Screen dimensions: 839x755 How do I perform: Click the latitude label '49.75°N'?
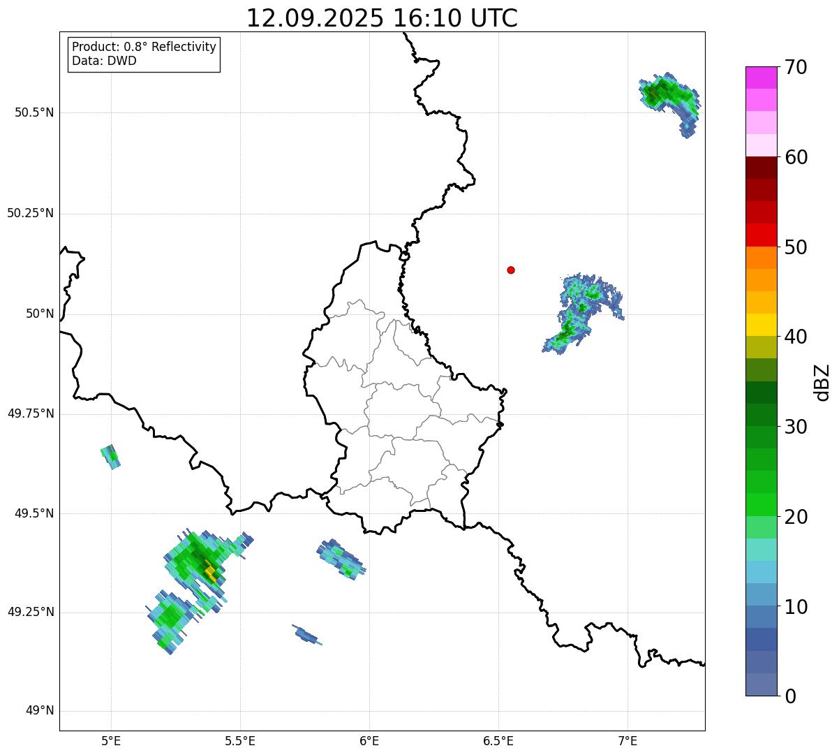tap(30, 413)
